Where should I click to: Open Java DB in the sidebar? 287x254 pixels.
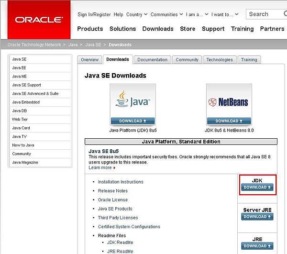tap(41, 111)
